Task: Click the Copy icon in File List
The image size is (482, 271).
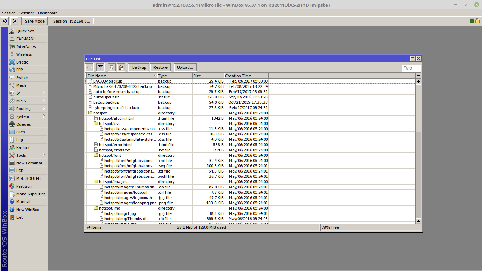Action: [x=112, y=67]
